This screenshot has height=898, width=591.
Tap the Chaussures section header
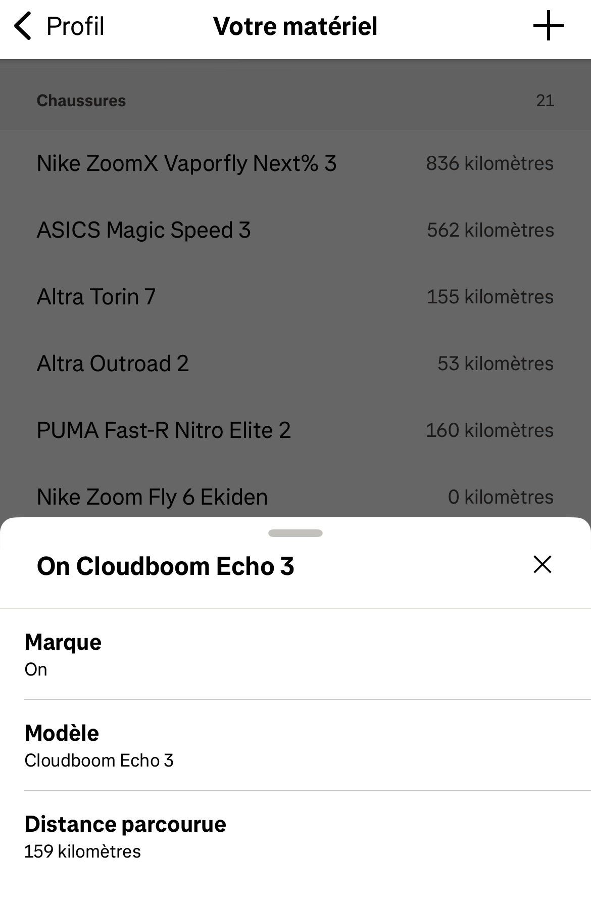(81, 101)
